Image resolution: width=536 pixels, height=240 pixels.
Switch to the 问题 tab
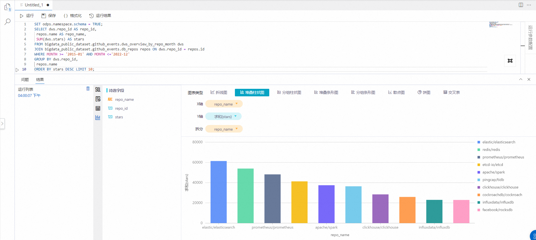(x=25, y=80)
